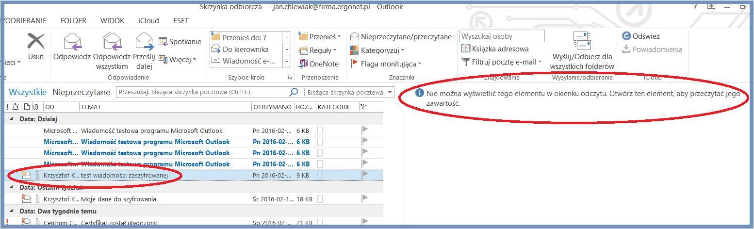Select the non-bold Wiadomość testowa message
The width and height of the screenshot is (754, 229).
coord(194,131)
